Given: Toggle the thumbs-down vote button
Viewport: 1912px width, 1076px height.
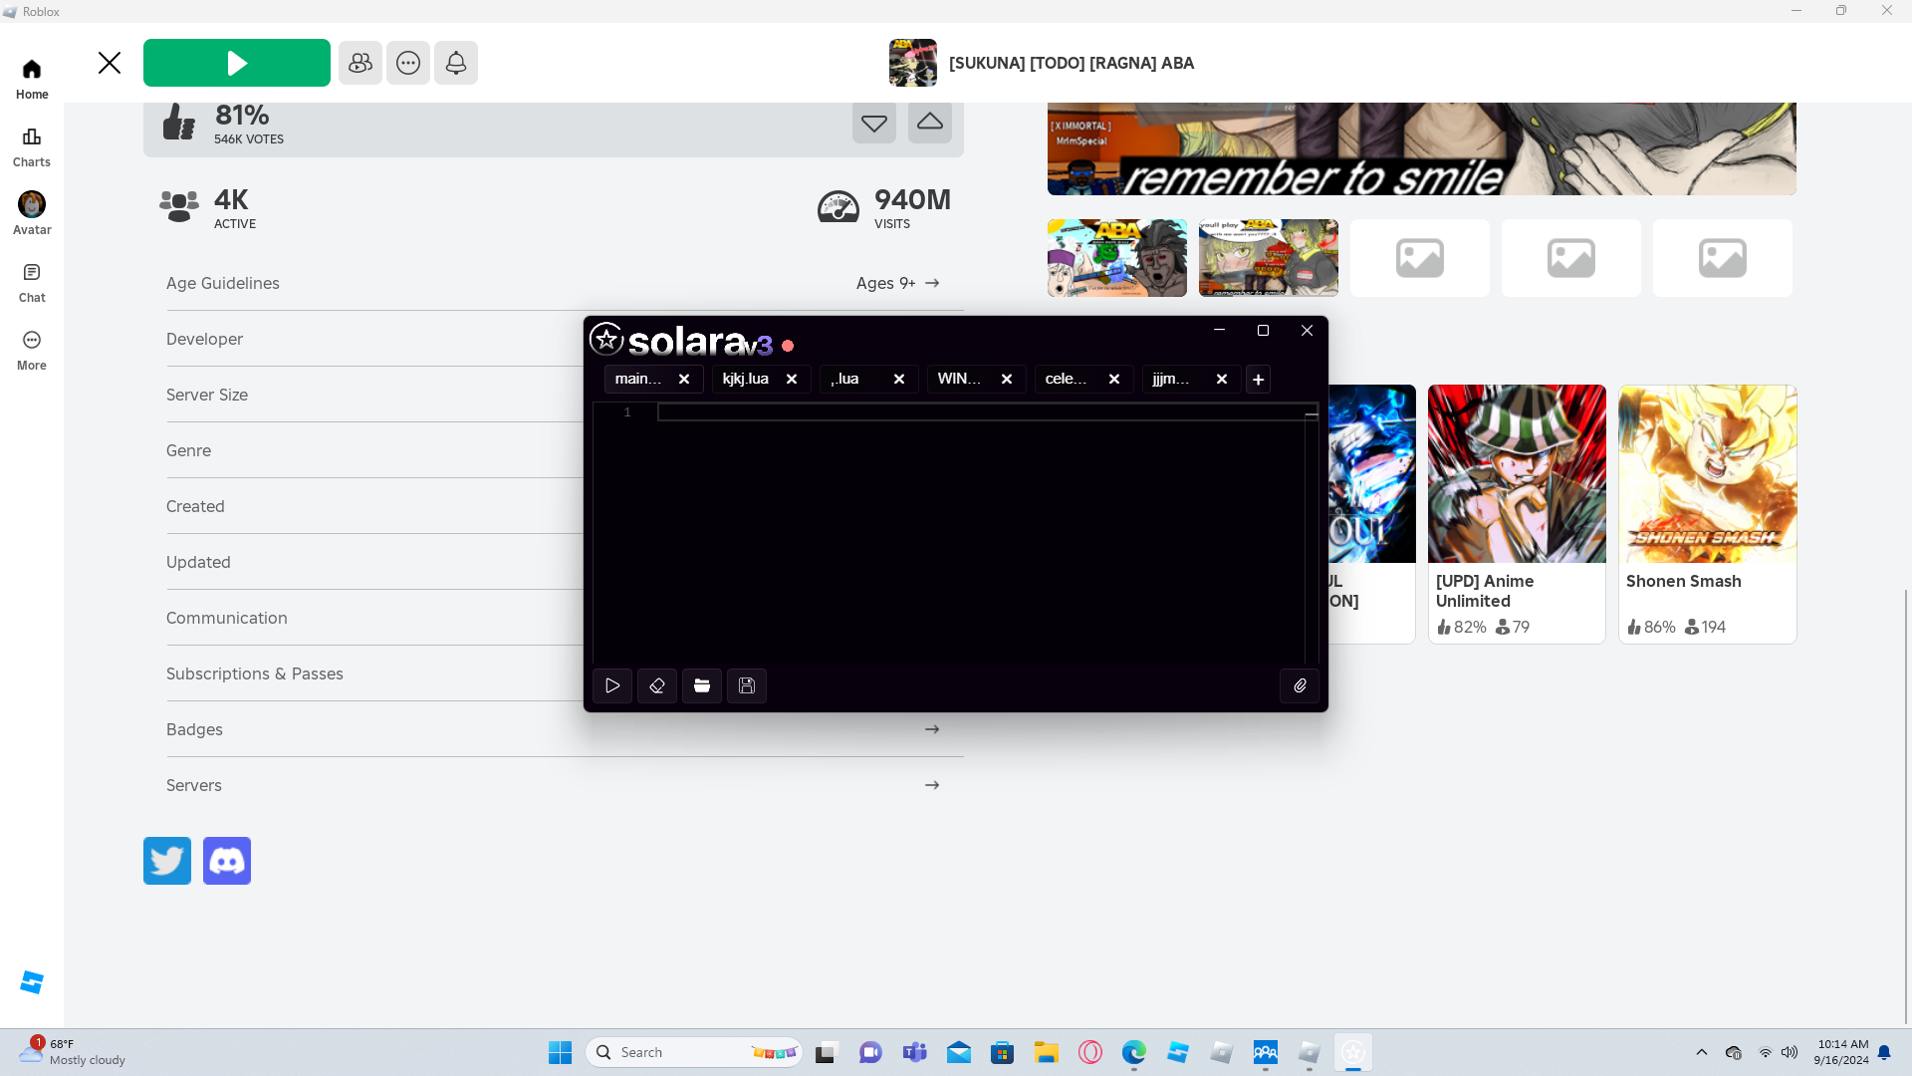Looking at the screenshot, I should (874, 123).
